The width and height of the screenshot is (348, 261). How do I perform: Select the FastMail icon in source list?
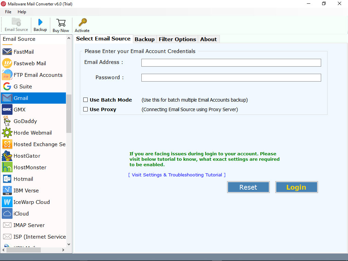(7, 52)
